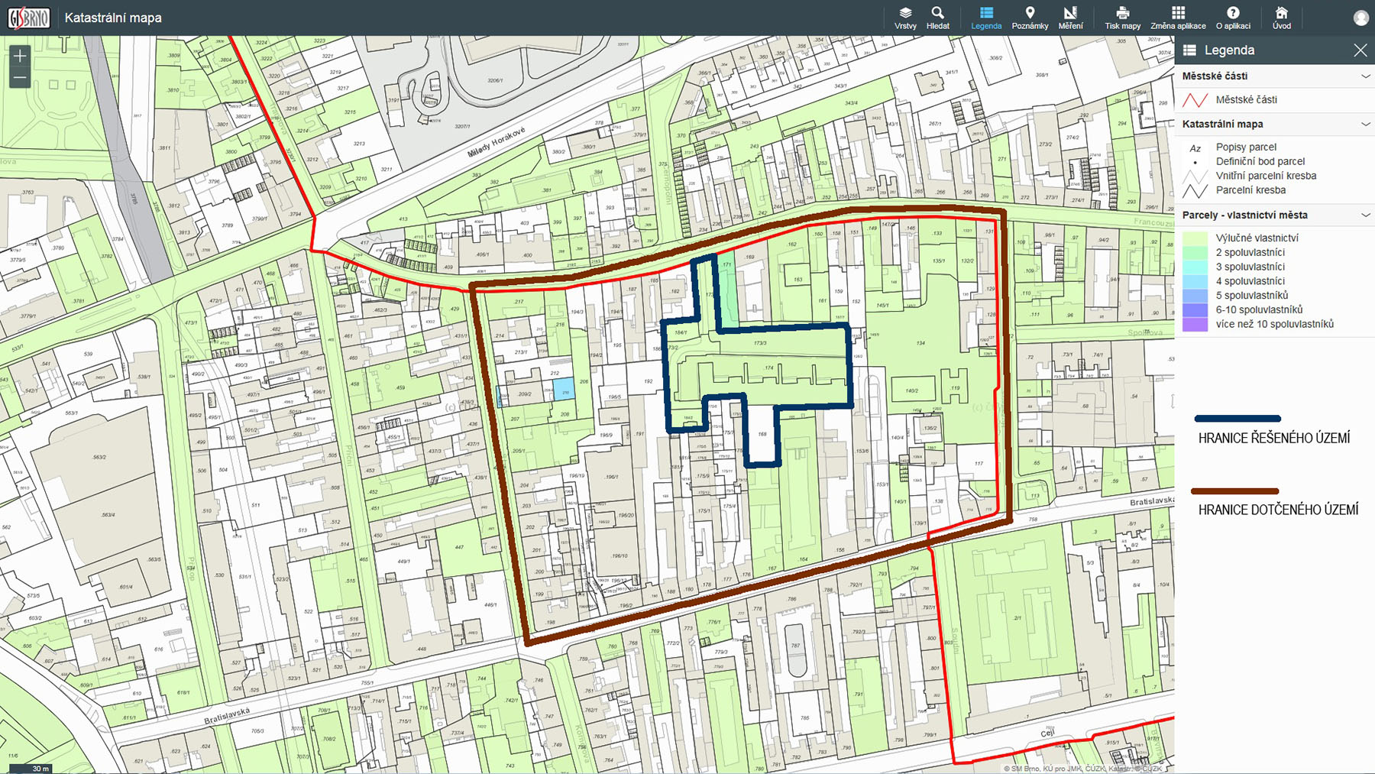This screenshot has width=1375, height=774.
Task: Open the Poznámky annotation tool
Action: click(1030, 18)
